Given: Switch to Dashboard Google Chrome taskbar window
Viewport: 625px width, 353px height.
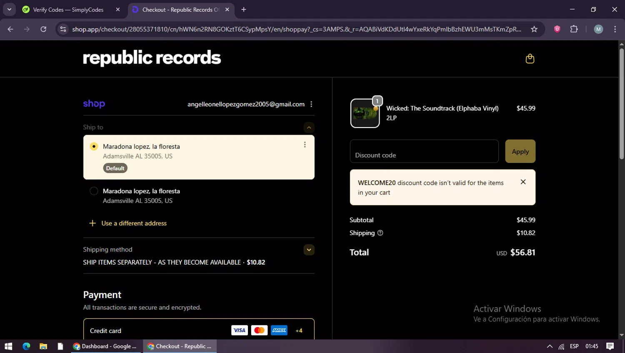Looking at the screenshot, I should point(106,346).
